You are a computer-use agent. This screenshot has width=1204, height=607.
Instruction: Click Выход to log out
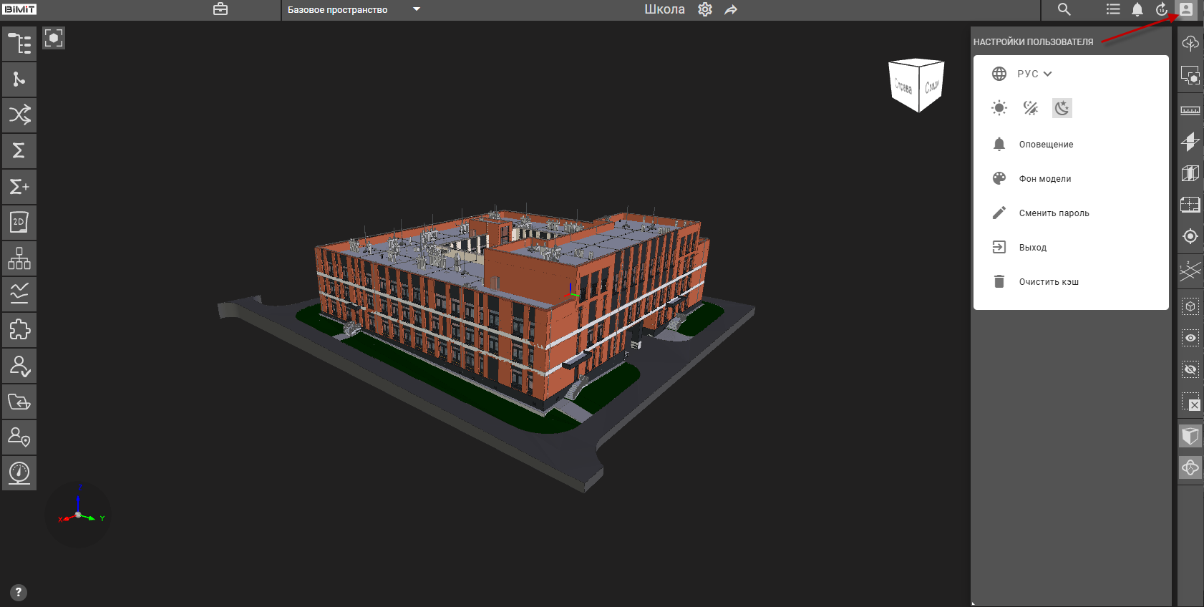(x=1032, y=248)
